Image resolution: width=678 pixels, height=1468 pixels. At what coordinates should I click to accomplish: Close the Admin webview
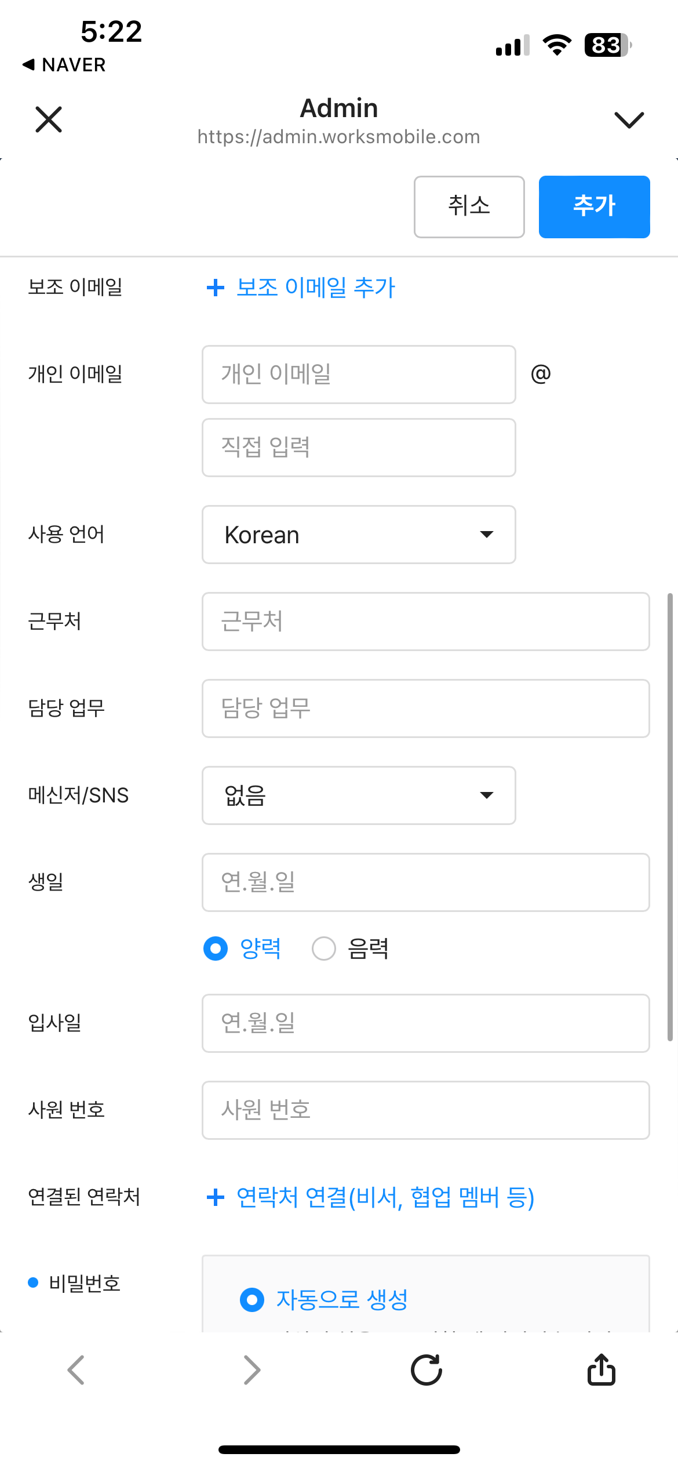[x=48, y=119]
